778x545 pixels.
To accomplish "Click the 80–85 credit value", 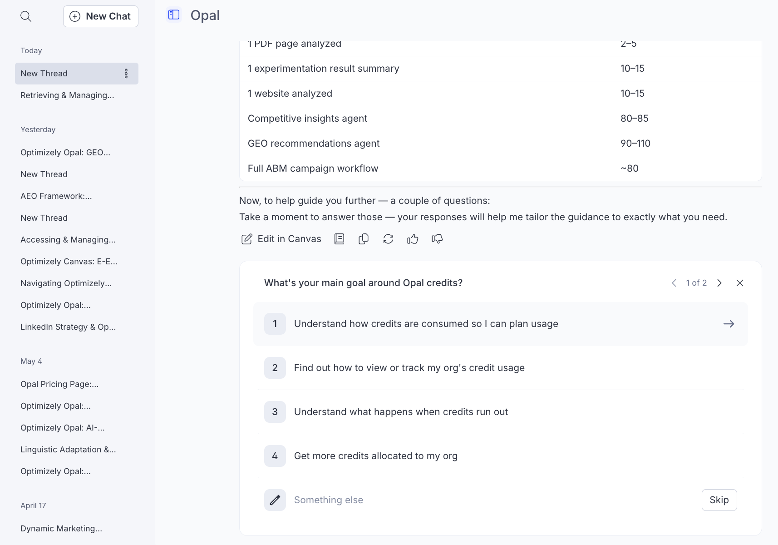I will point(635,119).
